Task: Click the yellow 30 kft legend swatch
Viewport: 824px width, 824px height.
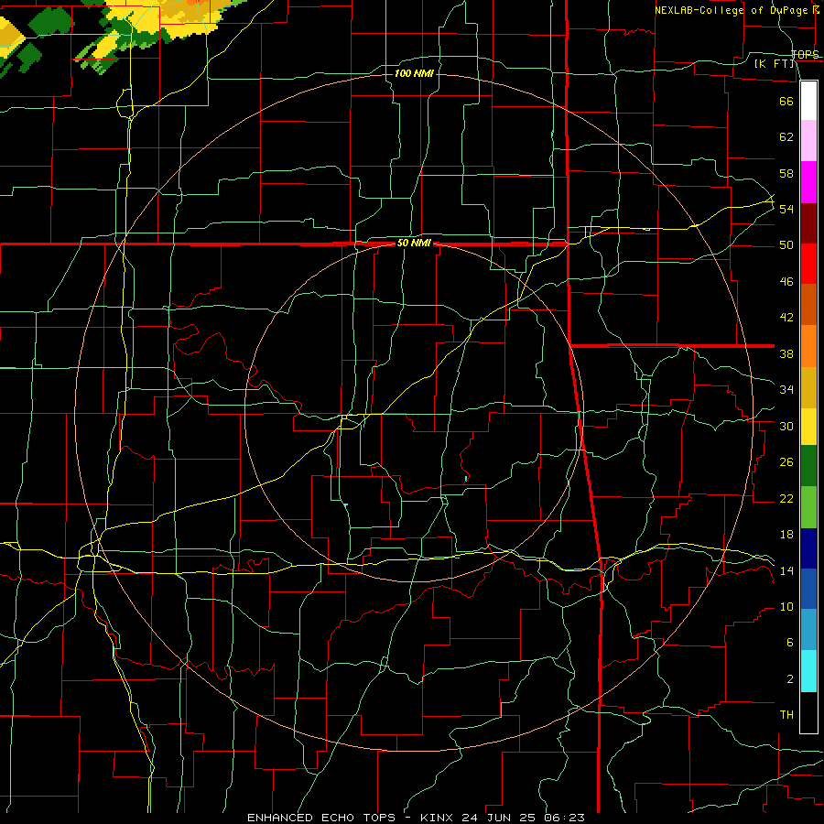Action: (808, 427)
